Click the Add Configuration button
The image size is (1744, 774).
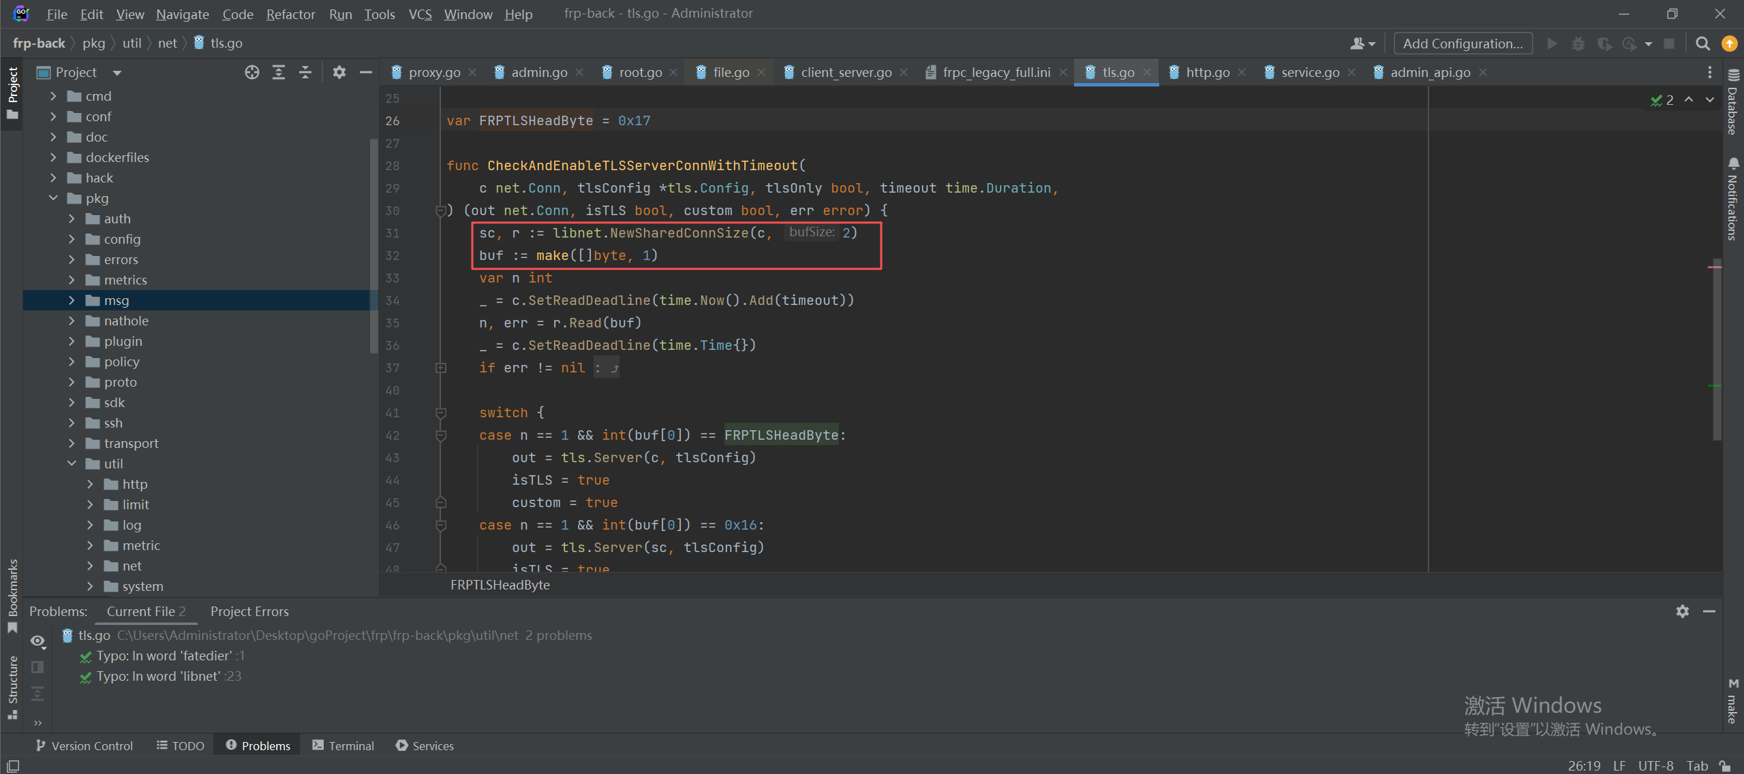tap(1463, 44)
